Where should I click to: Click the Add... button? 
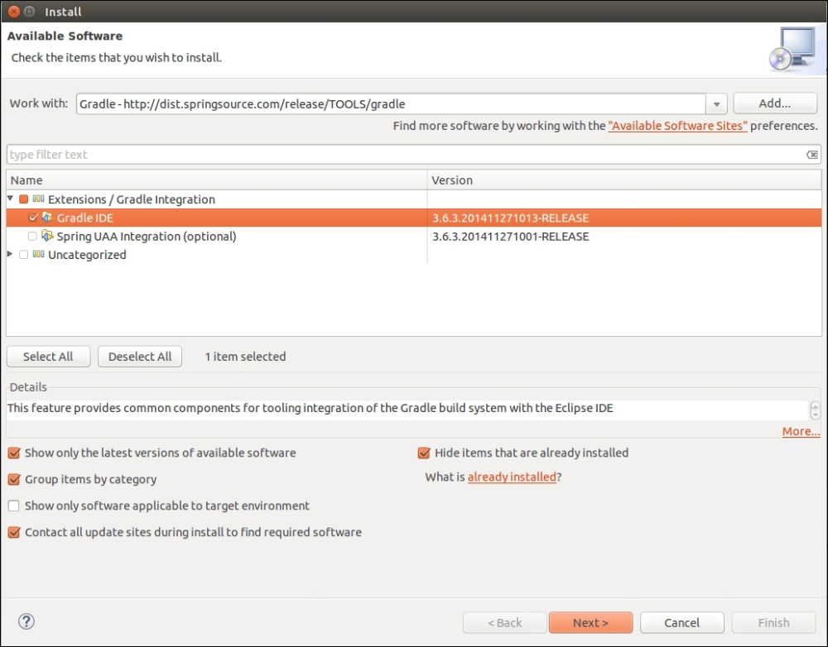(775, 103)
